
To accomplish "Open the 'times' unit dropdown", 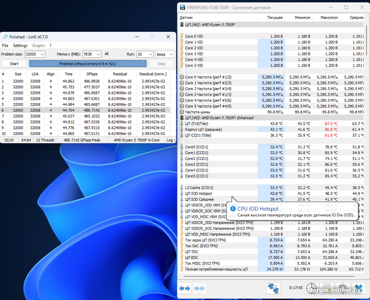I will point(171,54).
